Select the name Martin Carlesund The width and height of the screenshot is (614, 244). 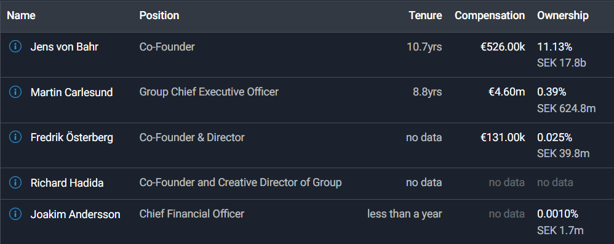71,92
